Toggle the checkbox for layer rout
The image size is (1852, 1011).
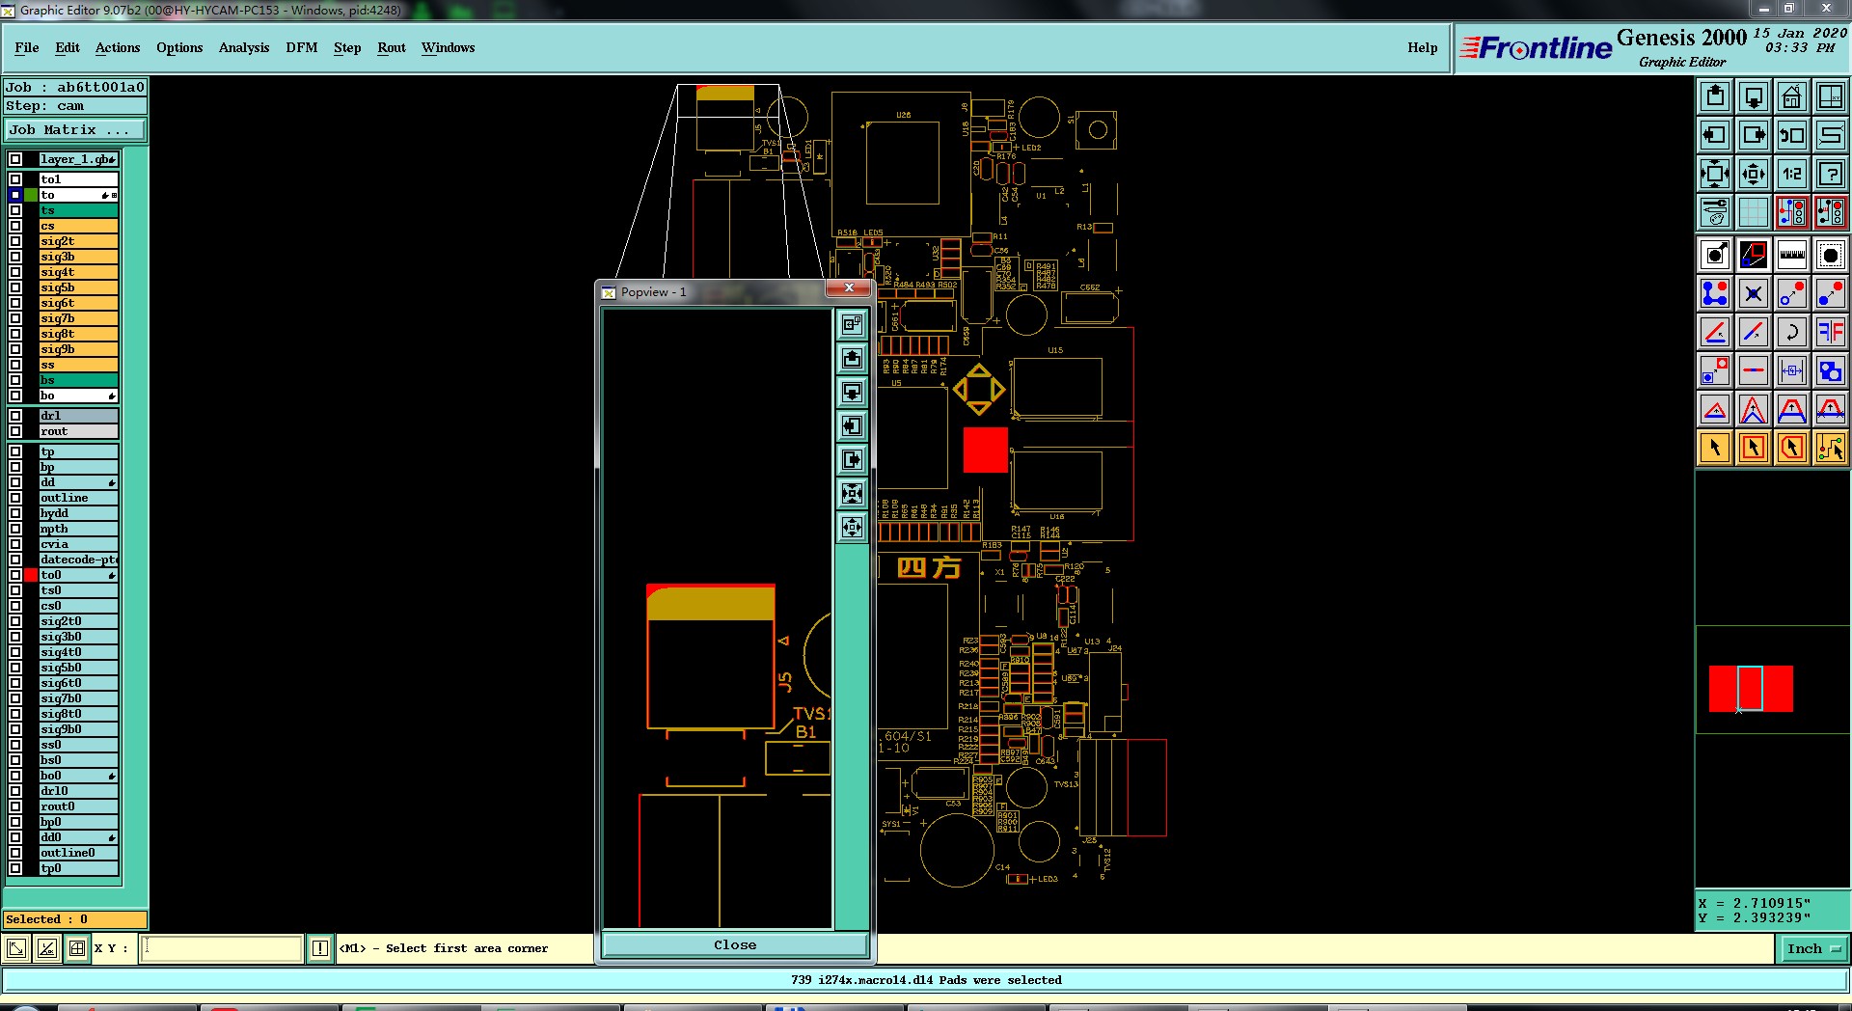point(15,431)
